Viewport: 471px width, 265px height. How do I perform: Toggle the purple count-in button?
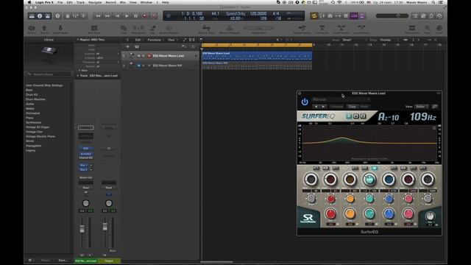[x=354, y=16]
